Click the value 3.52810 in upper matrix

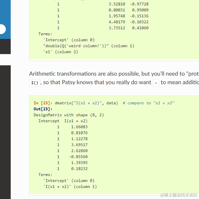point(117,4)
